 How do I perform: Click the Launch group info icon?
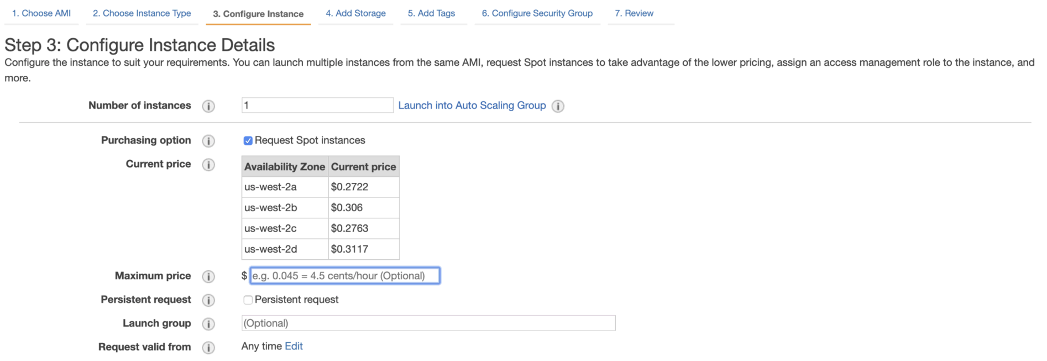(208, 324)
